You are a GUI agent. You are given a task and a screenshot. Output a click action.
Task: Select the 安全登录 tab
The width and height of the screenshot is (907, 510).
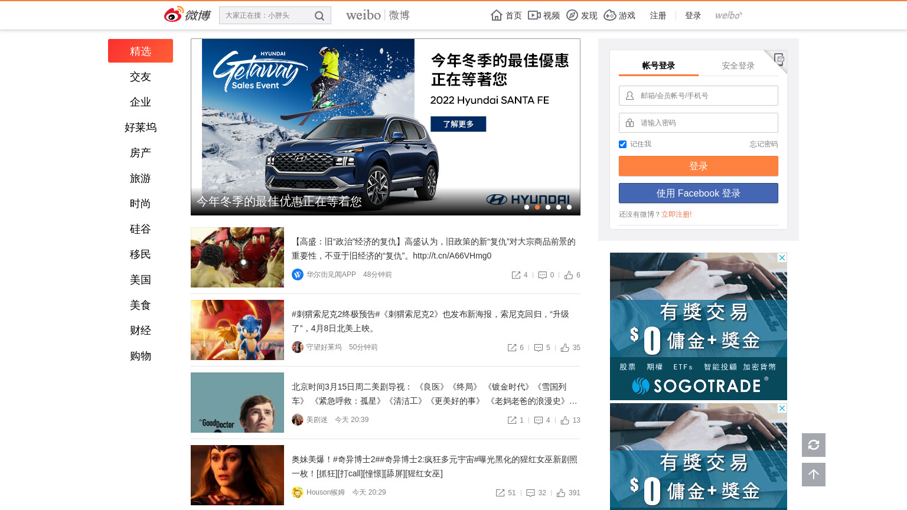pyautogui.click(x=738, y=66)
